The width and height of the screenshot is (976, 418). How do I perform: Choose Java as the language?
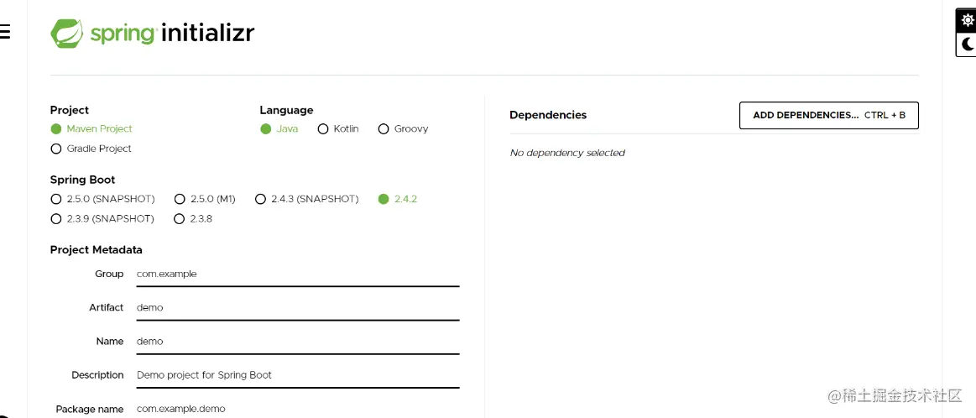(279, 129)
